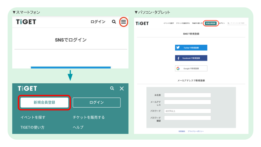Tap ログイン in the white smartphone header
Image resolution: width=261 pixels, height=147 pixels.
(98, 22)
